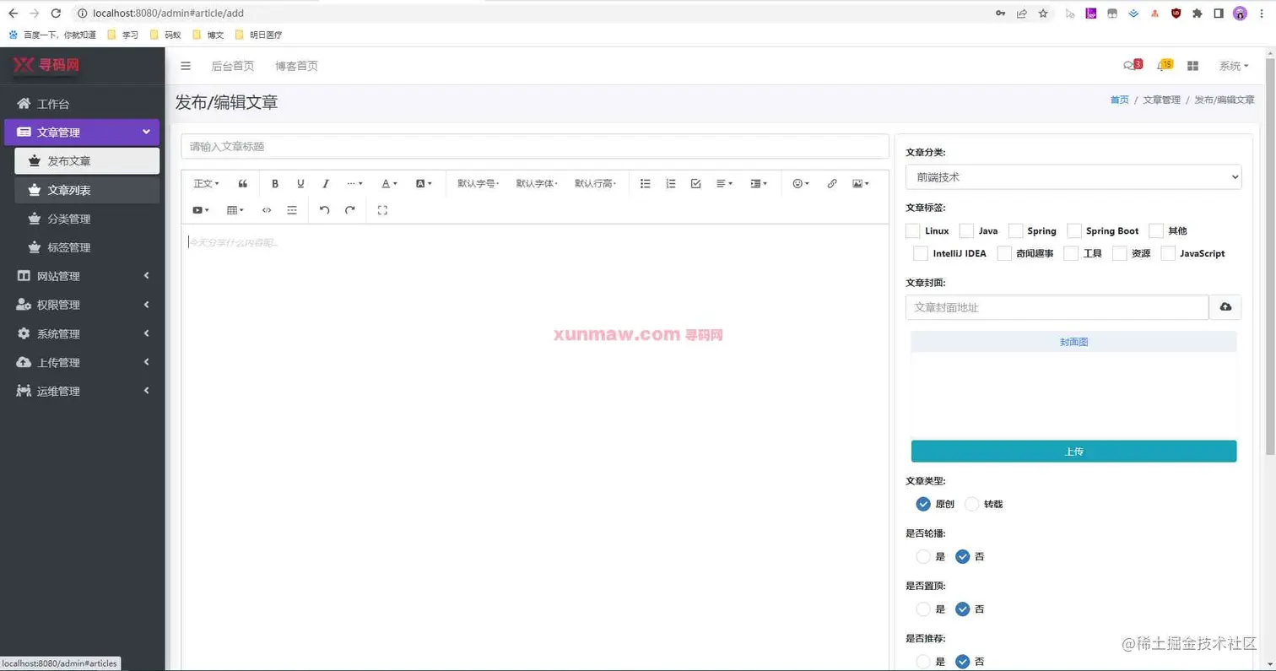This screenshot has height=671, width=1276.
Task: Click the cloud upload icon beside cover address
Action: pos(1225,307)
